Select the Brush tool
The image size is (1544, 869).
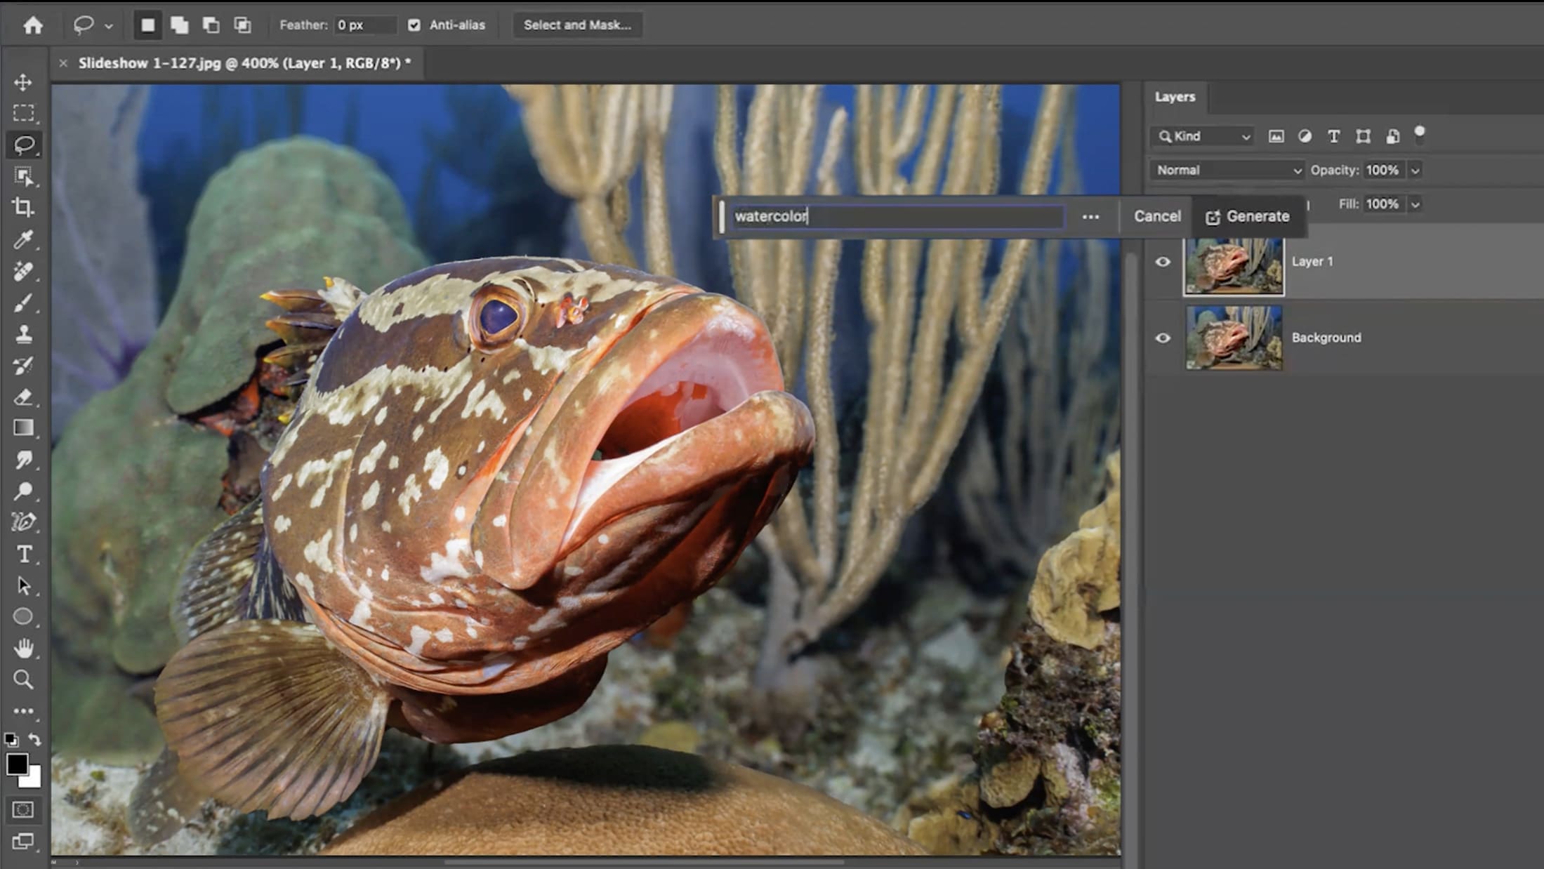click(x=23, y=303)
